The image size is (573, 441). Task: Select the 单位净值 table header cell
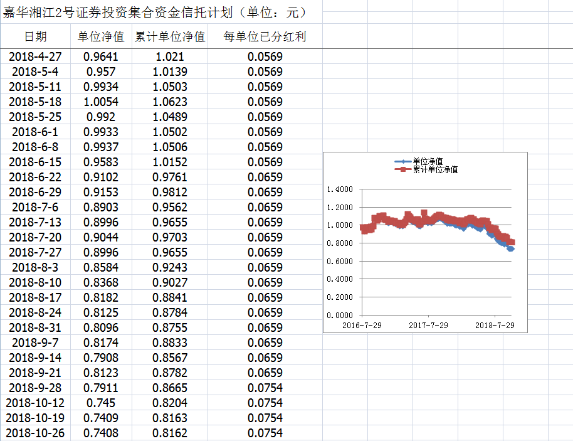point(101,36)
